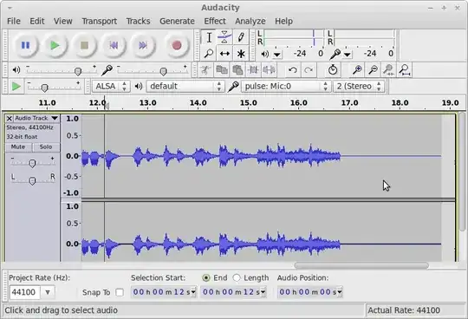Open the input meter dropdown arrow

pyautogui.click(x=348, y=55)
